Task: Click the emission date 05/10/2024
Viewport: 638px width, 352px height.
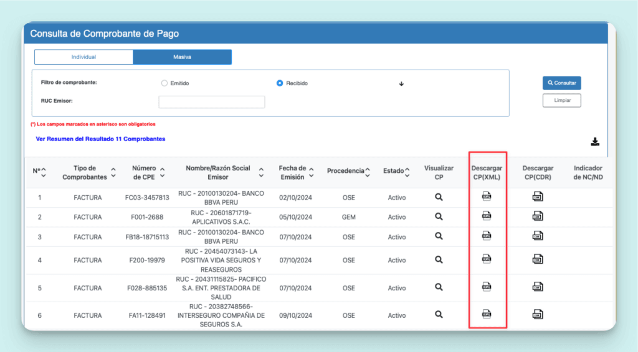Action: pos(295,217)
